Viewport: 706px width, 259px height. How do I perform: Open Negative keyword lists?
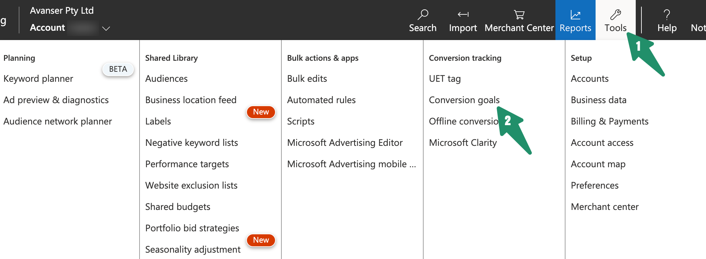[x=191, y=143]
